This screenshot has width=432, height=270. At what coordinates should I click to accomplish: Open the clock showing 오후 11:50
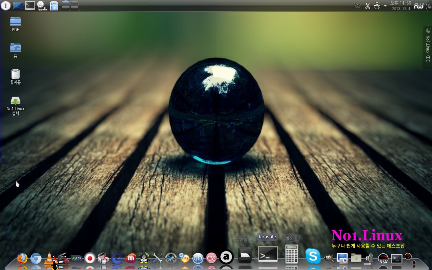coord(401,5)
